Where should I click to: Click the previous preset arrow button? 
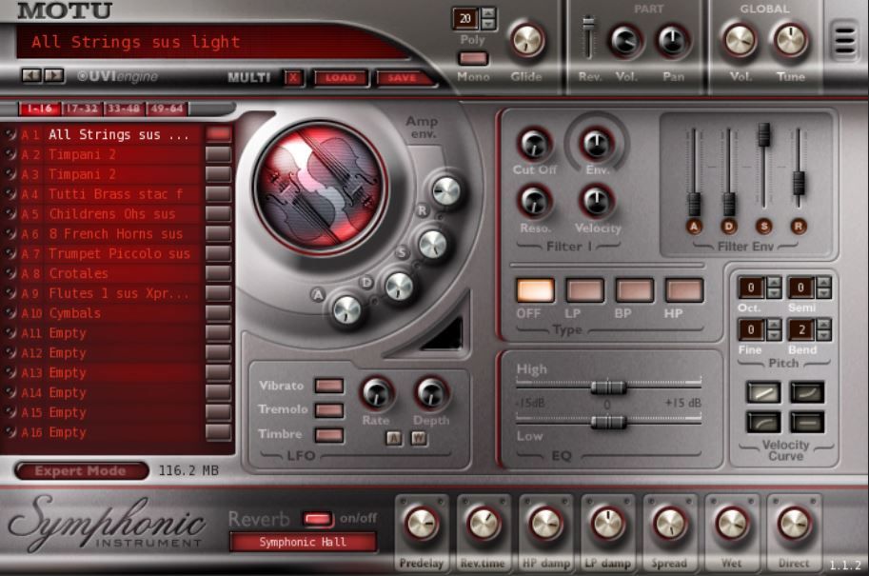coord(31,75)
